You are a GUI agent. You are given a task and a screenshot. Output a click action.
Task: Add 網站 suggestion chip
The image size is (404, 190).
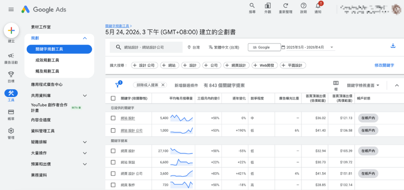170,66
